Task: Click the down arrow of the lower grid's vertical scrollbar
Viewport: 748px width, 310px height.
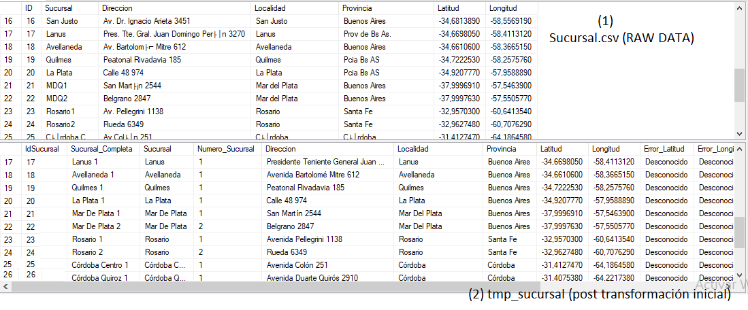Action: point(740,275)
